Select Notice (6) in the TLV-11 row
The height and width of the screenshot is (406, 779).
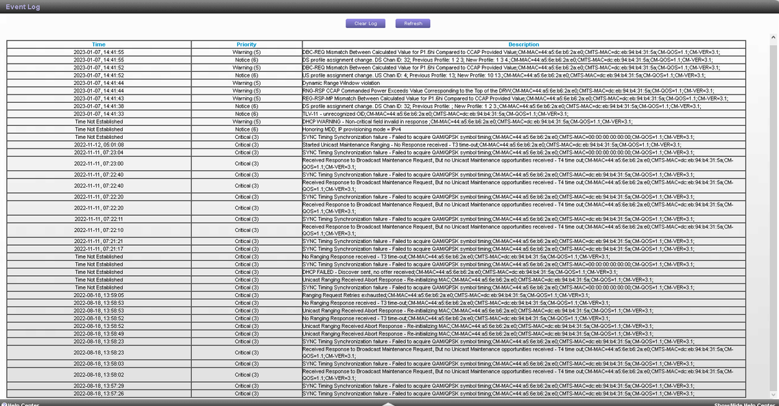tap(246, 114)
